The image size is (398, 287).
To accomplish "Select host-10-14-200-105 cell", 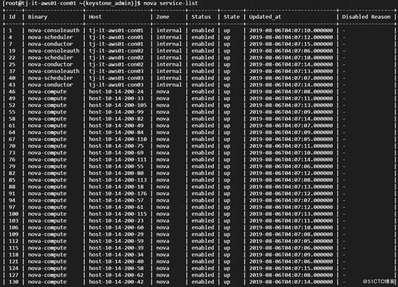I will pyautogui.click(x=118, y=105).
